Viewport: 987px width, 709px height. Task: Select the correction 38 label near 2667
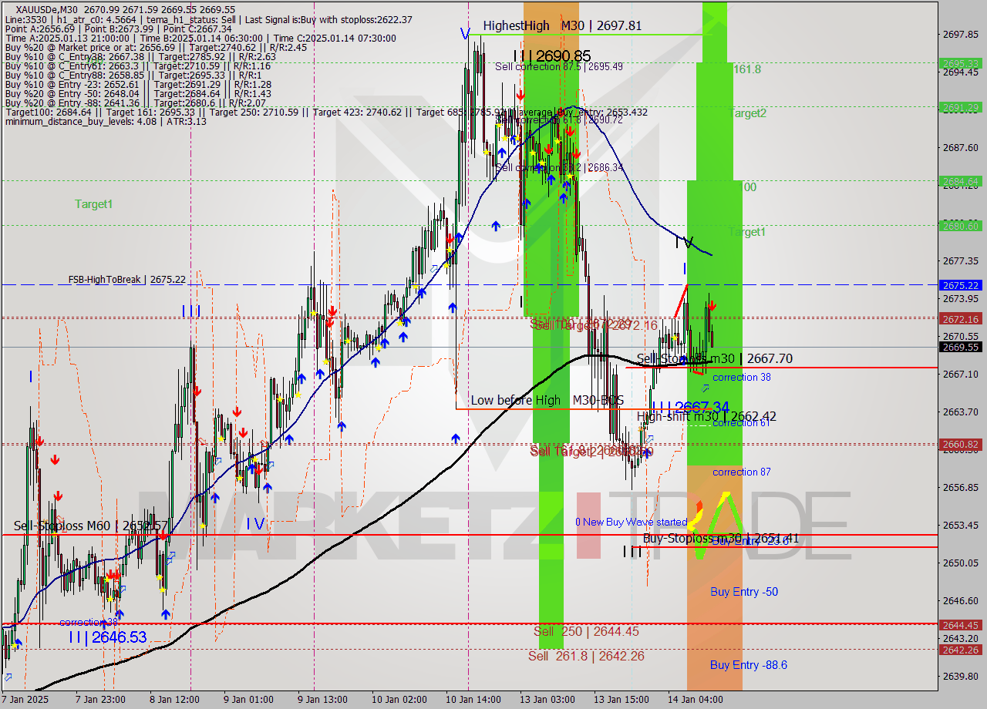[742, 377]
